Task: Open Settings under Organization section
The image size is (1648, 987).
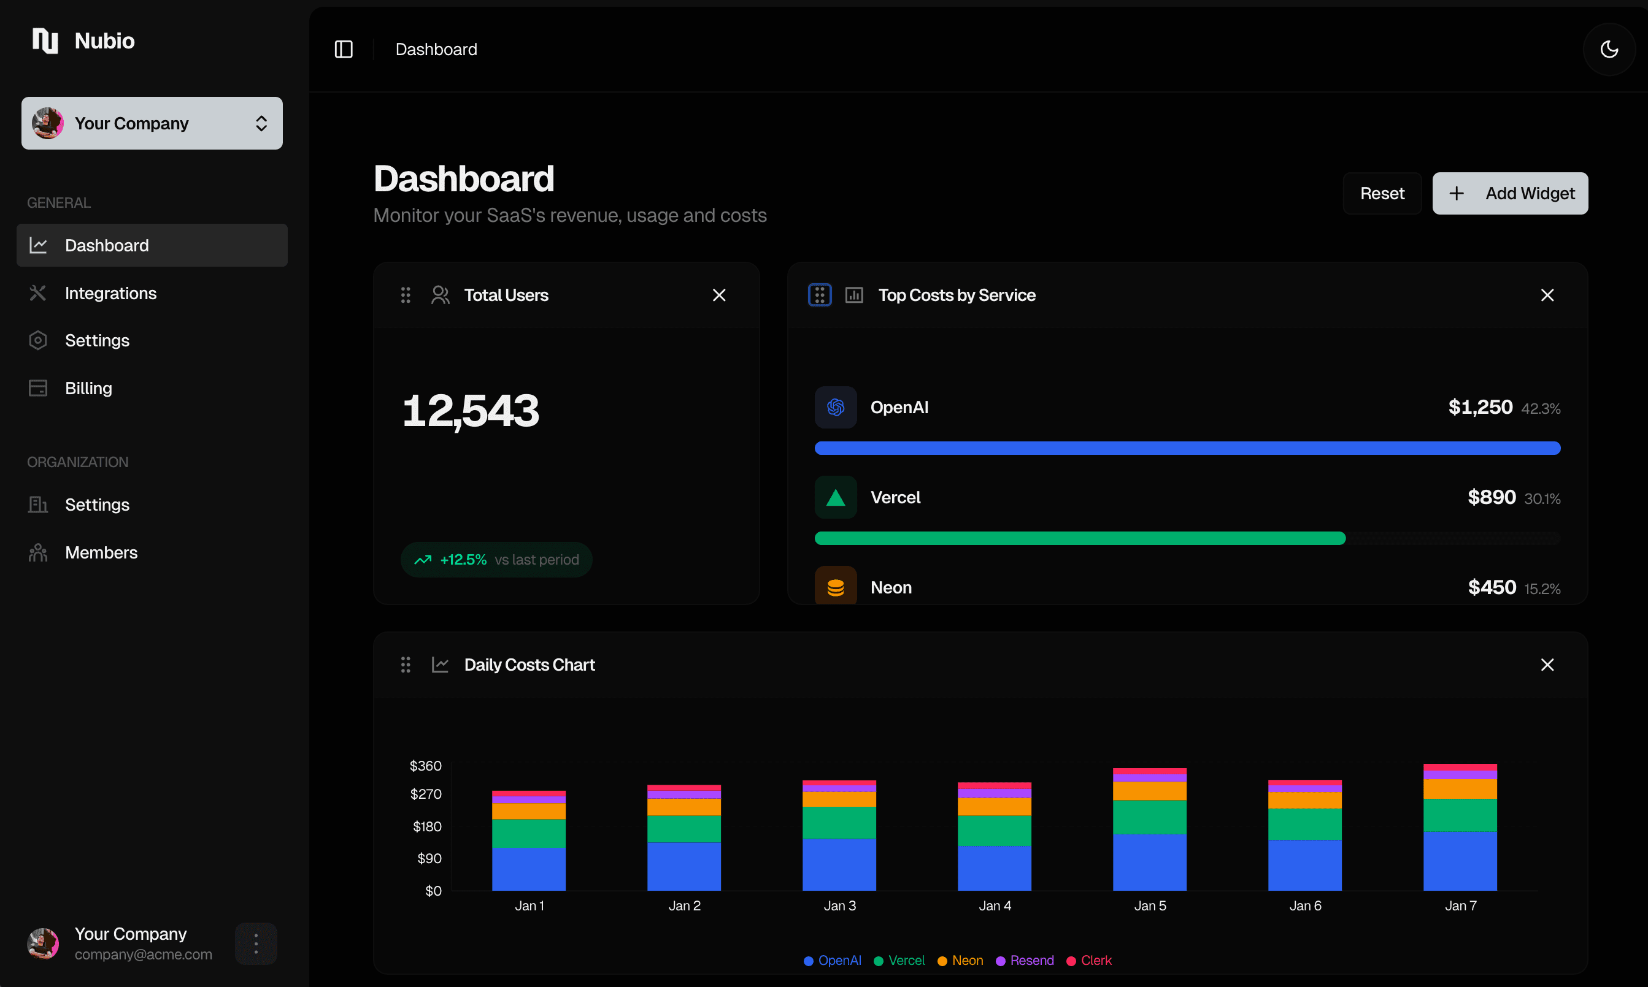Action: coord(97,504)
